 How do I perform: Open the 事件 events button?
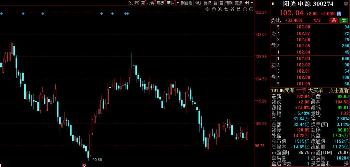click(170, 3)
